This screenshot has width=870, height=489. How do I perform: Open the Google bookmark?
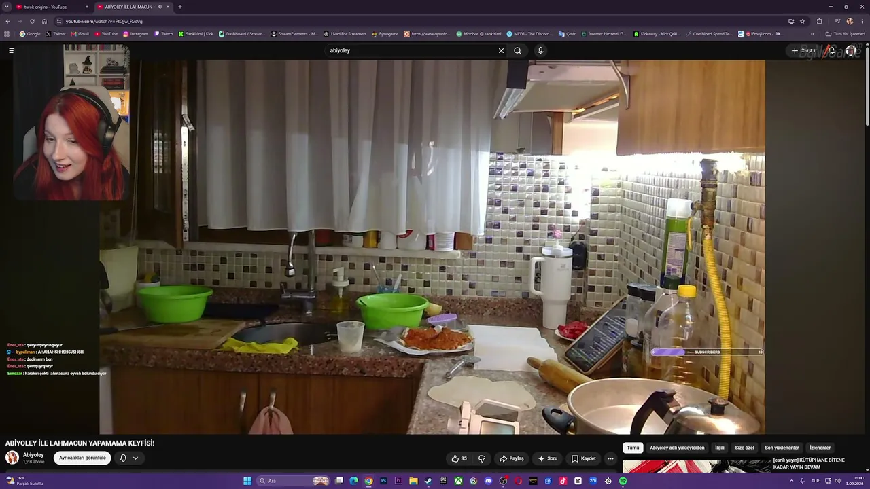tap(30, 34)
